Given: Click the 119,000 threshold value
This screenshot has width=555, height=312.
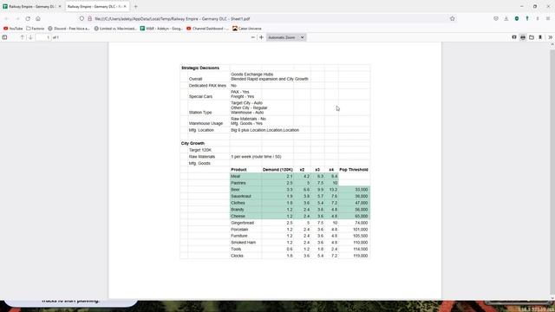Looking at the screenshot, I should [x=361, y=256].
